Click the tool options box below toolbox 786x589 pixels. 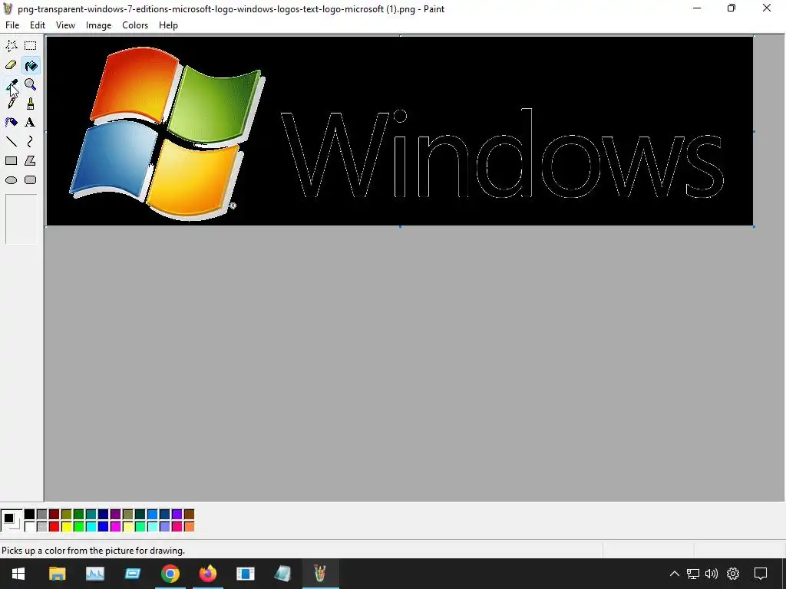click(x=21, y=219)
